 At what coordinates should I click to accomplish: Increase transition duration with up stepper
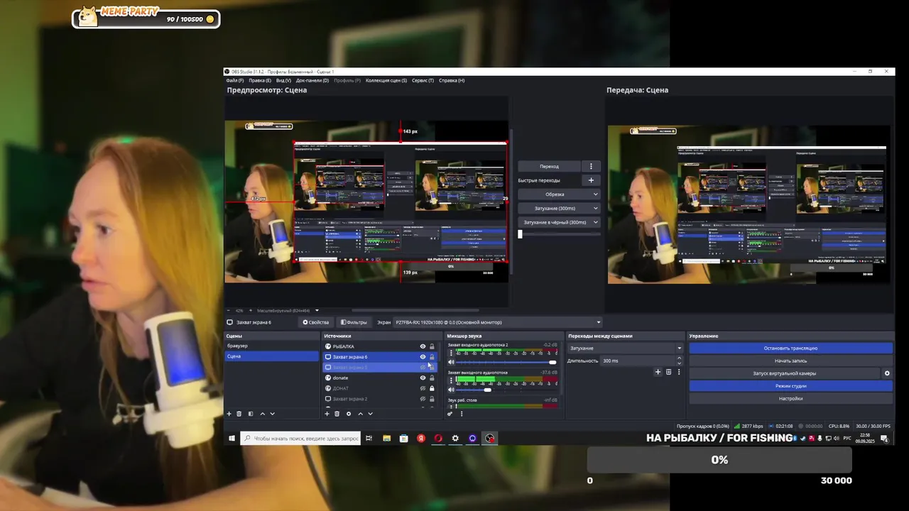click(x=679, y=358)
